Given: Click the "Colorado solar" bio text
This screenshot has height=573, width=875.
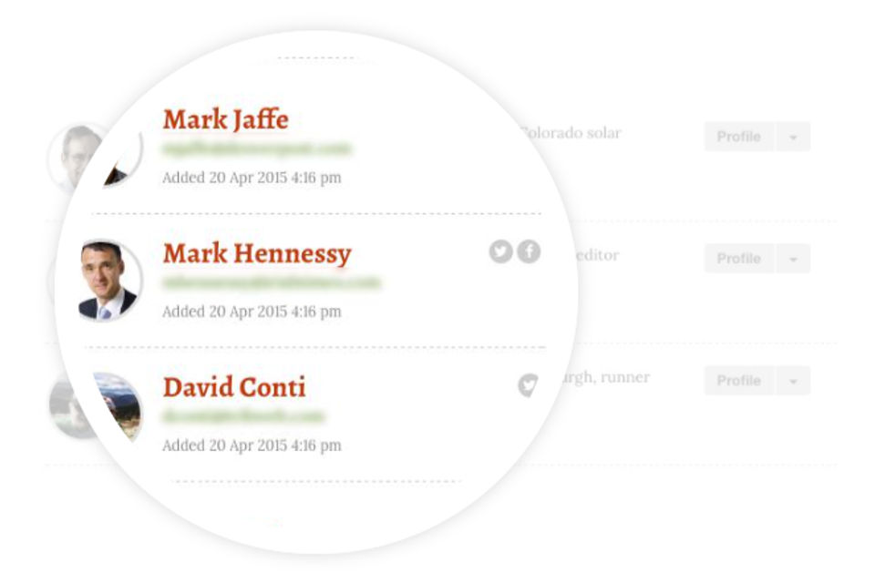Looking at the screenshot, I should point(571,133).
